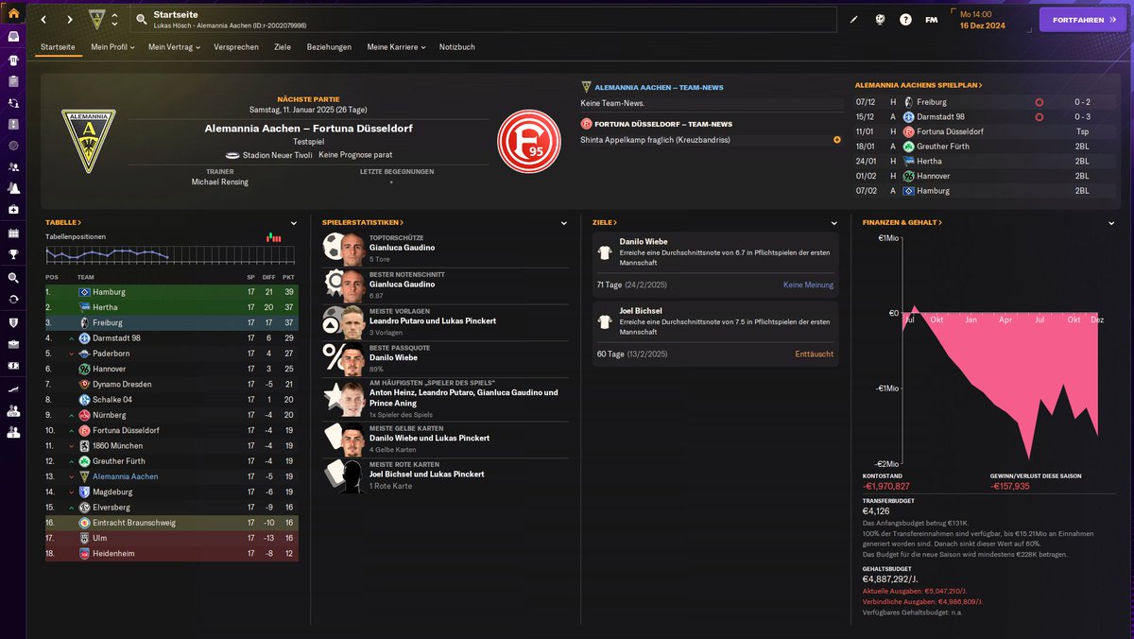Open the question mark help icon
Image resolution: width=1134 pixels, height=639 pixels.
point(905,19)
